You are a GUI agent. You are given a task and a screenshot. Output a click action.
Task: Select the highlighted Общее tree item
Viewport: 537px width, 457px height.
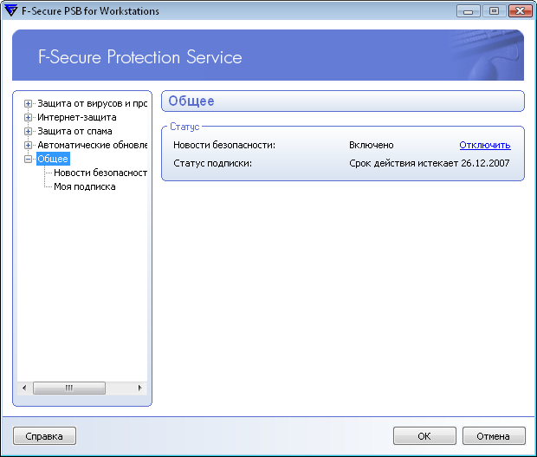53,159
